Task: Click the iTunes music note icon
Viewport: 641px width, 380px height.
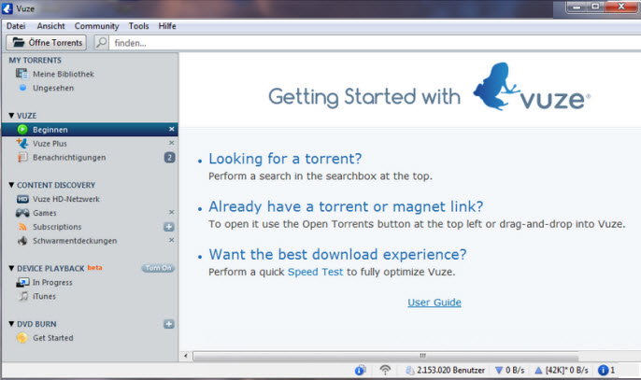Action: click(x=23, y=296)
